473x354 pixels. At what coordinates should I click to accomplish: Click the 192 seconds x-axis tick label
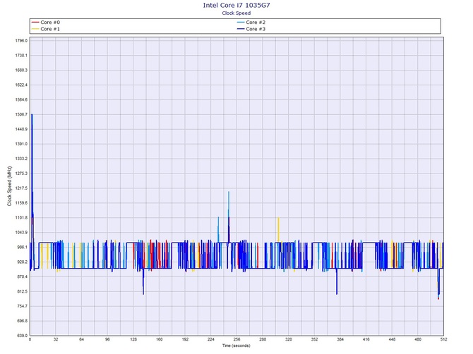tap(185, 339)
